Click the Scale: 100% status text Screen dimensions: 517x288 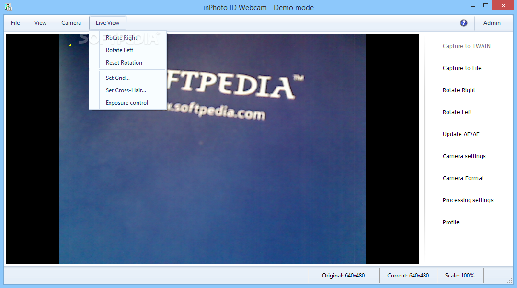[x=460, y=276]
